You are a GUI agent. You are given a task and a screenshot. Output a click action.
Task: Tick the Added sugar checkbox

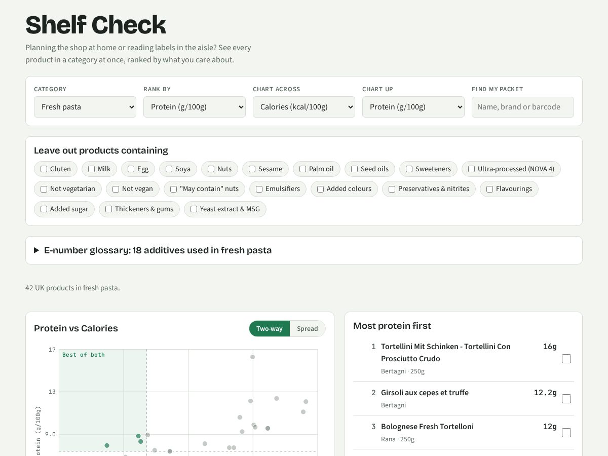tap(44, 209)
